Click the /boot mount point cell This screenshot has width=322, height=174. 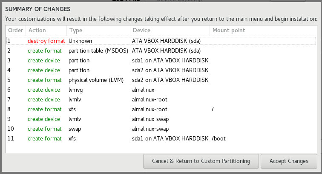(218, 139)
